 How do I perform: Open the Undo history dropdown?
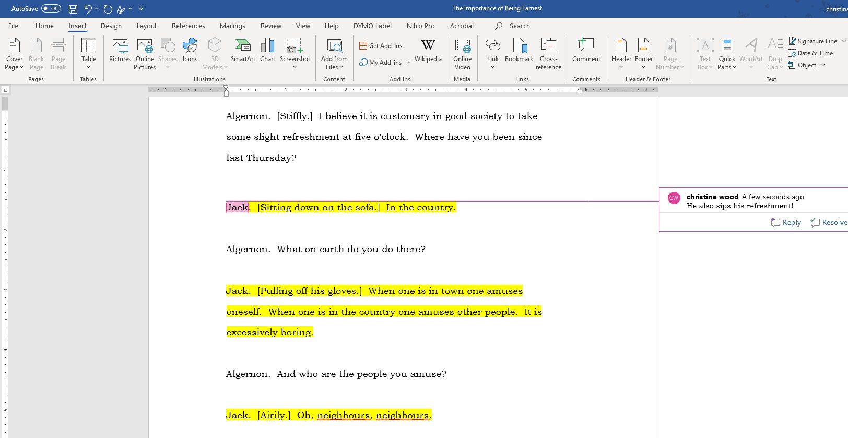coord(97,9)
